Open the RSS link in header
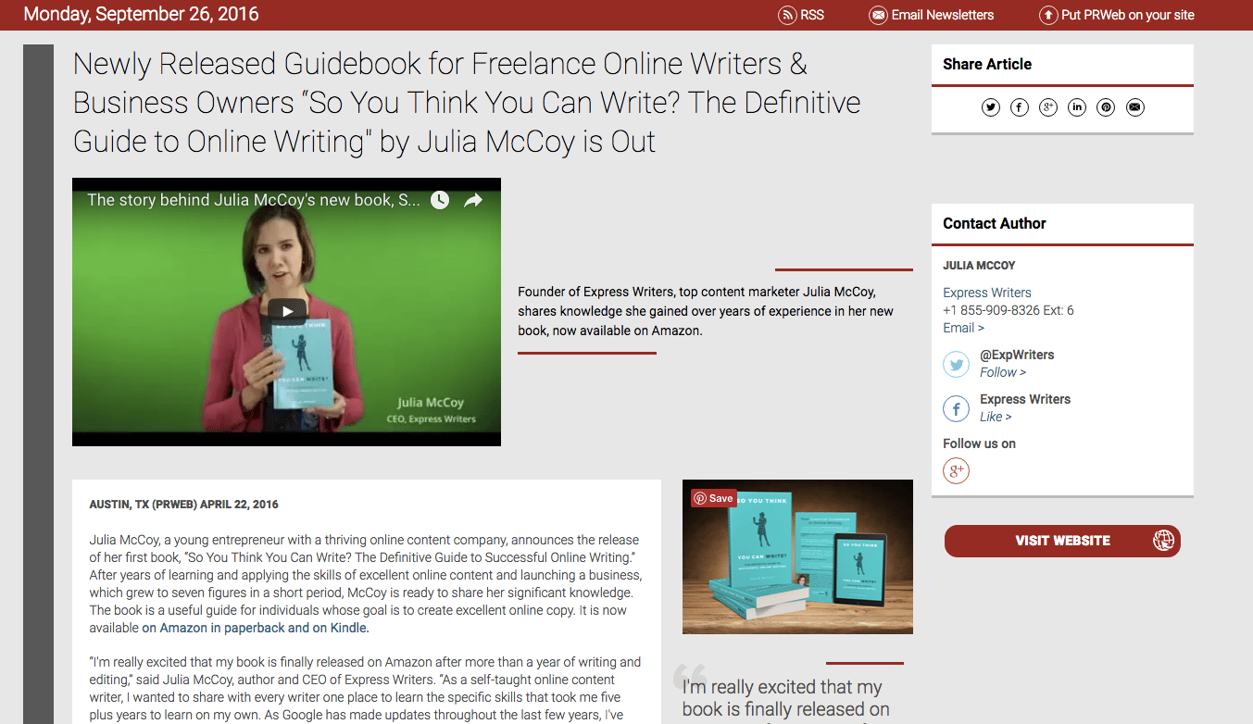The image size is (1253, 724). (812, 15)
